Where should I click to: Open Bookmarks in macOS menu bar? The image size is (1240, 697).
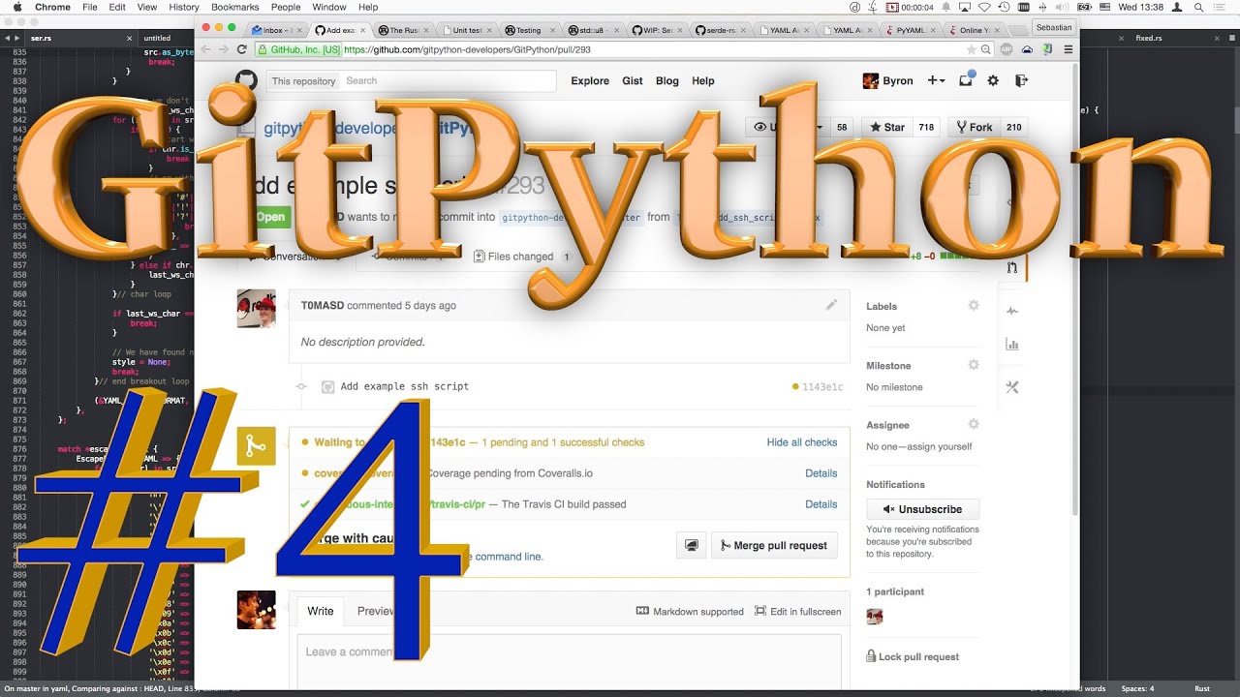tap(234, 7)
